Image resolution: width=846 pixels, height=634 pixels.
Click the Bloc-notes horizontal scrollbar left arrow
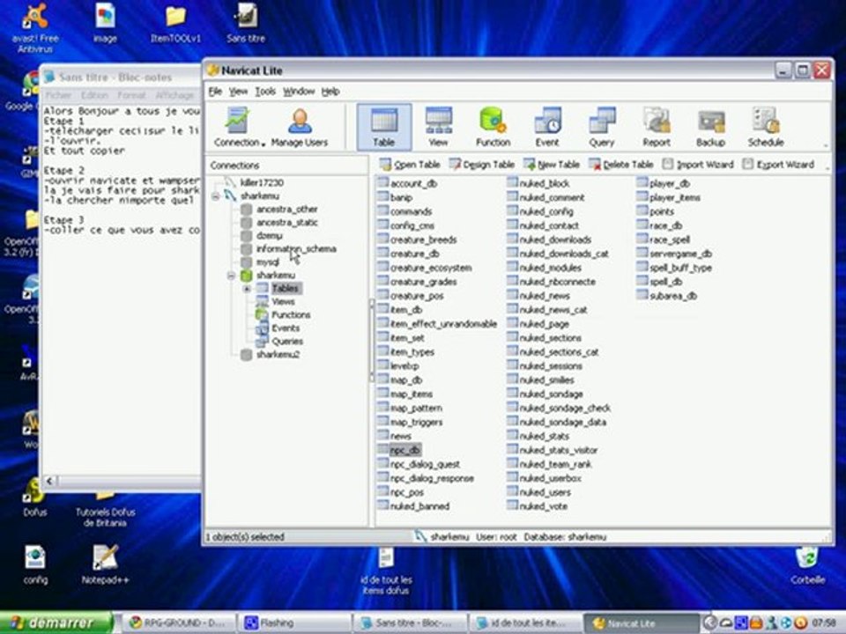tap(49, 481)
